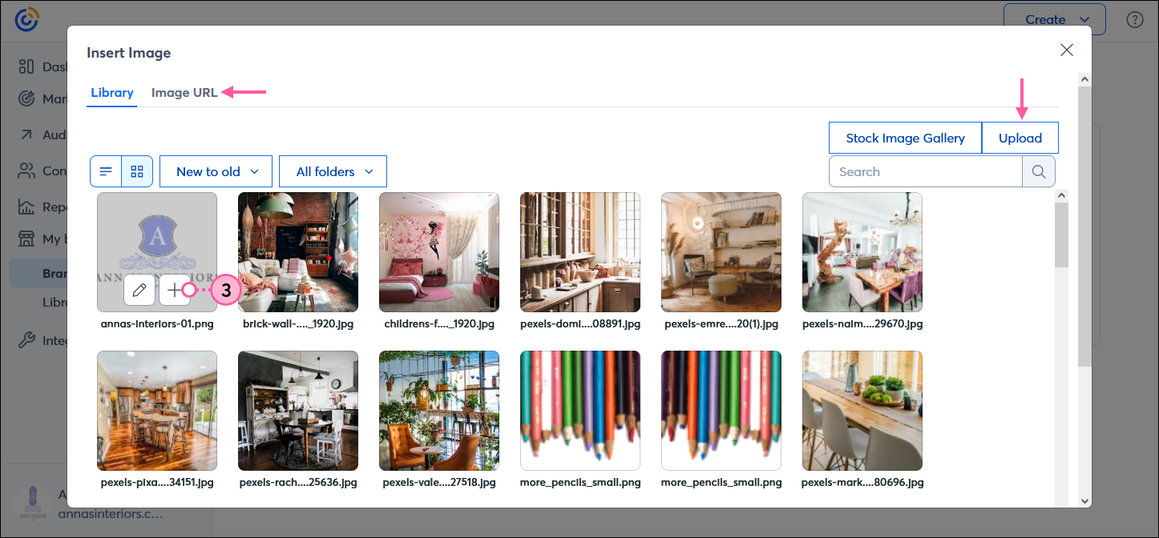Click the inner scrollbar up arrow
Viewport: 1159px width, 538px height.
[1061, 195]
